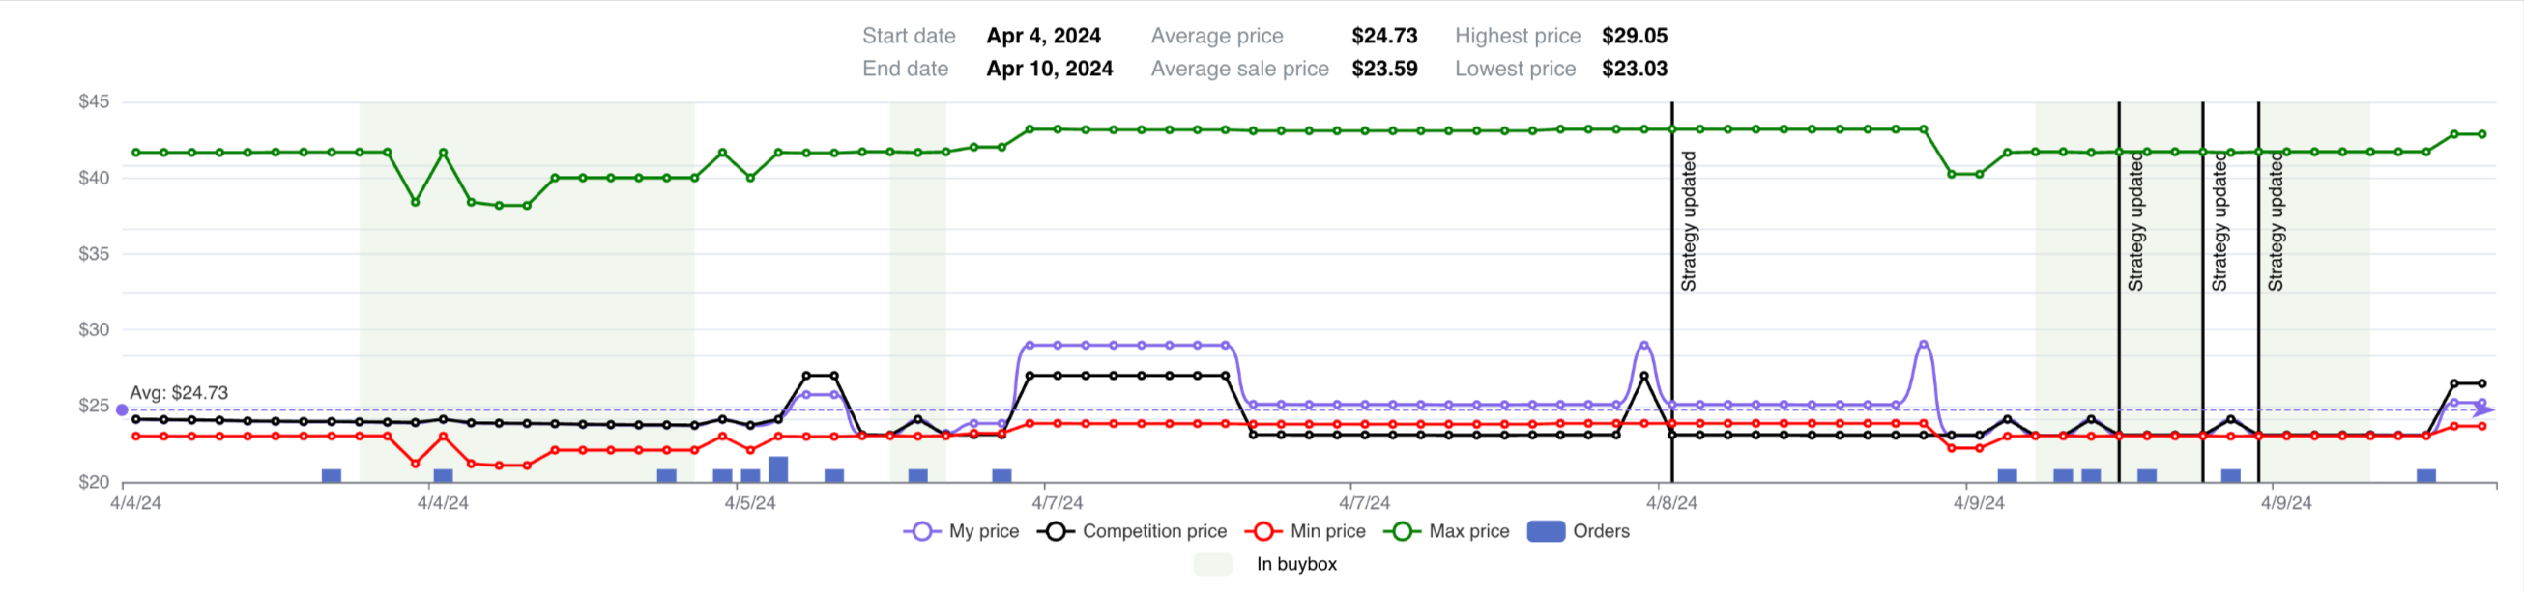Click the End date value Apr 10, 2024

tap(1050, 70)
